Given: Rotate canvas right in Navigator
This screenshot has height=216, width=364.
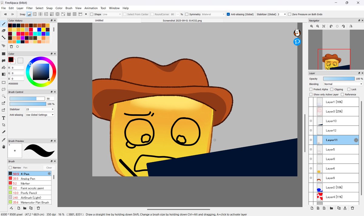Looking at the screenshot, I should (343, 26).
